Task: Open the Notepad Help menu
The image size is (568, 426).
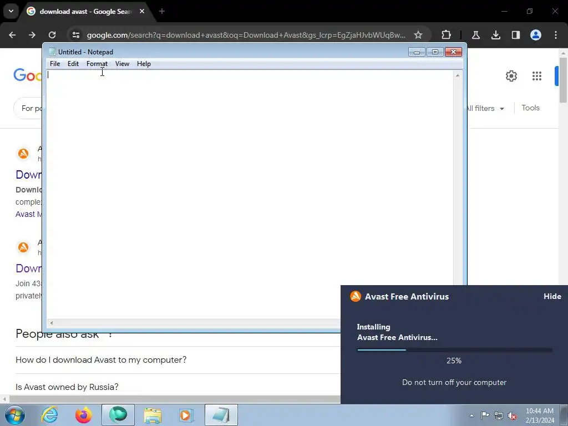Action: pos(144,64)
